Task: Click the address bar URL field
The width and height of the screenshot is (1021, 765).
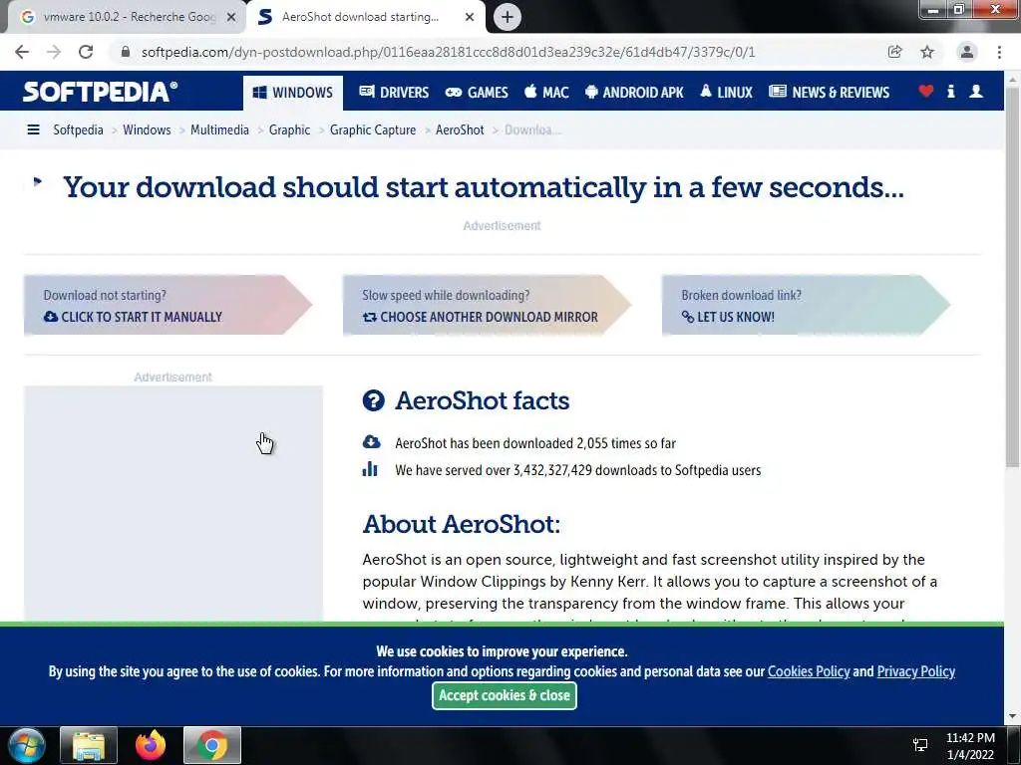Action: [448, 52]
